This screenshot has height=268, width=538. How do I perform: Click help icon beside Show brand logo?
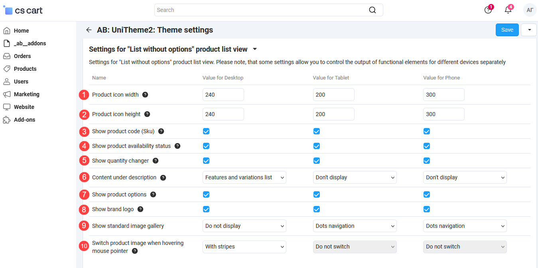[140, 209]
